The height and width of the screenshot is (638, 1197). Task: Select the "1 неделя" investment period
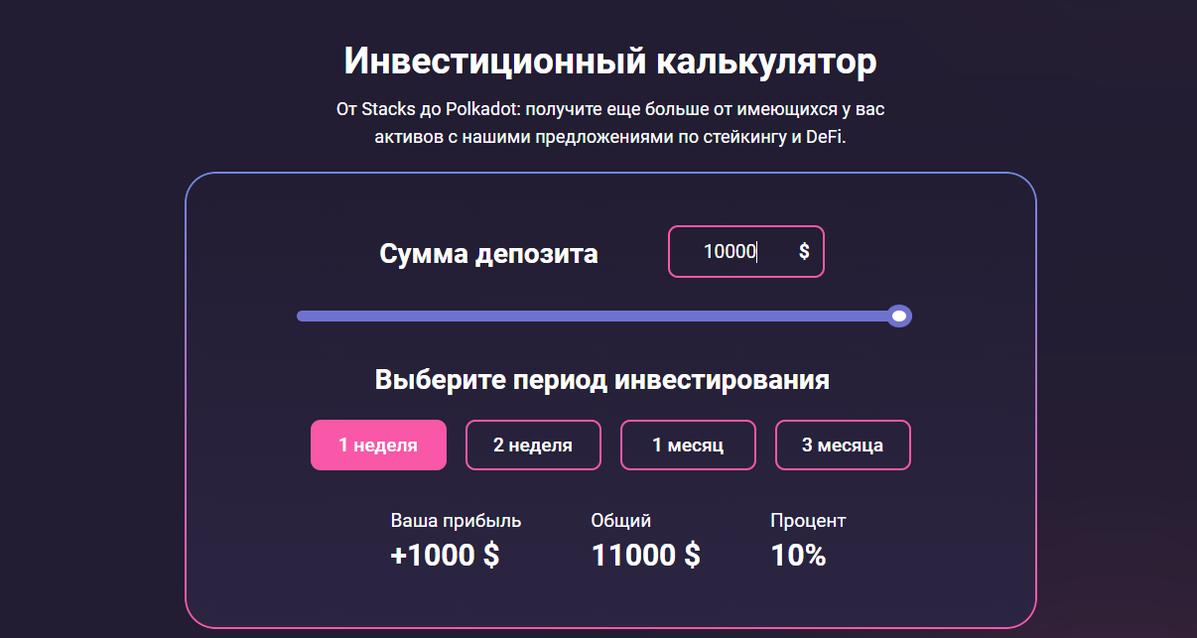coord(378,445)
